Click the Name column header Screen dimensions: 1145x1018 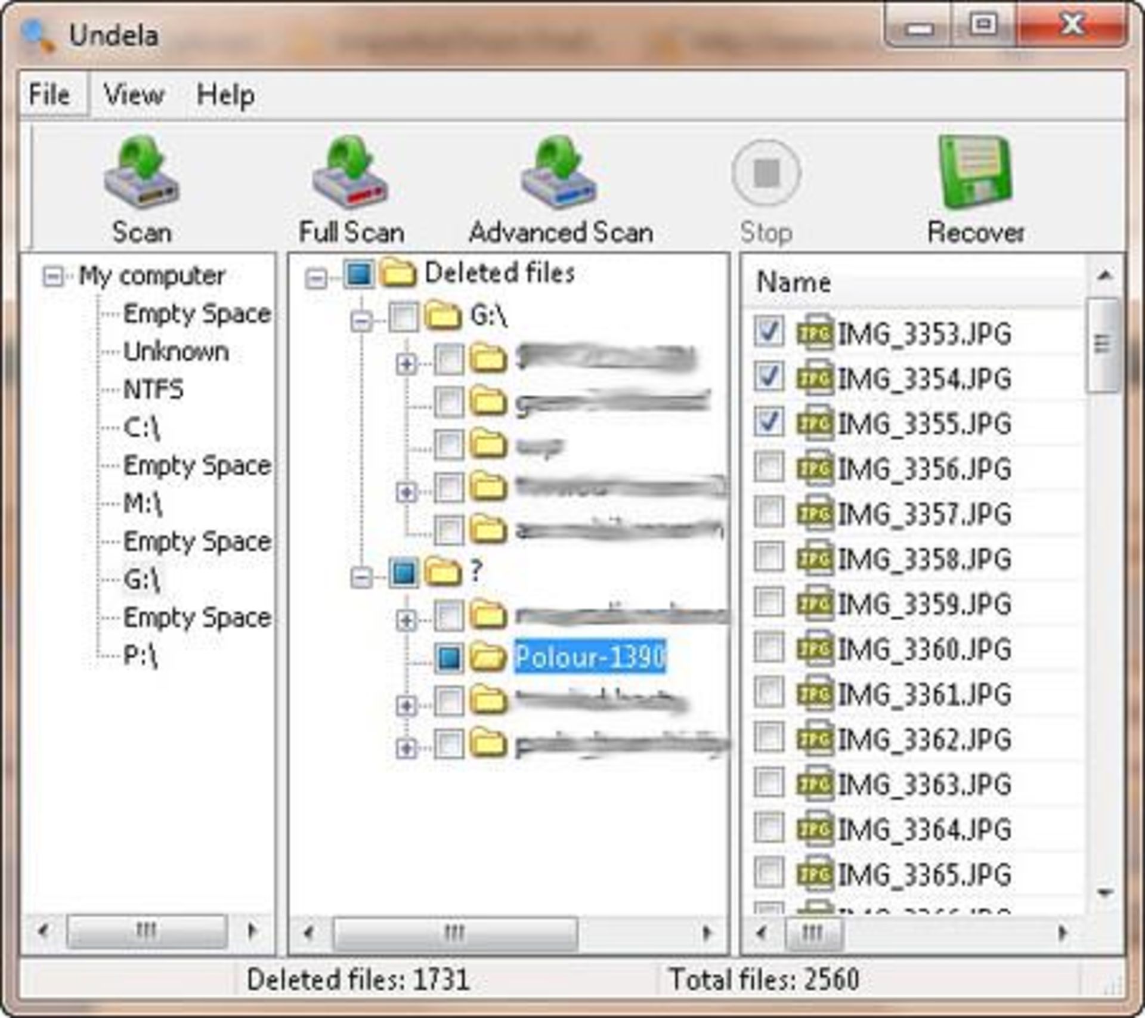coord(793,281)
